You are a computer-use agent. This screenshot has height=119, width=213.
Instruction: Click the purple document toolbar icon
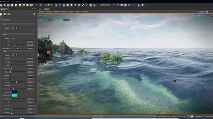pyautogui.click(x=95, y=5)
